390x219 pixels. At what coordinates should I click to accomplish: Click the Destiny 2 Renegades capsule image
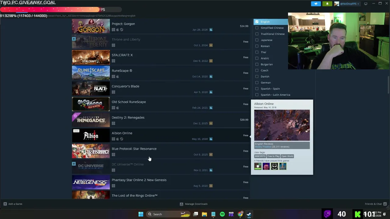[x=91, y=120]
